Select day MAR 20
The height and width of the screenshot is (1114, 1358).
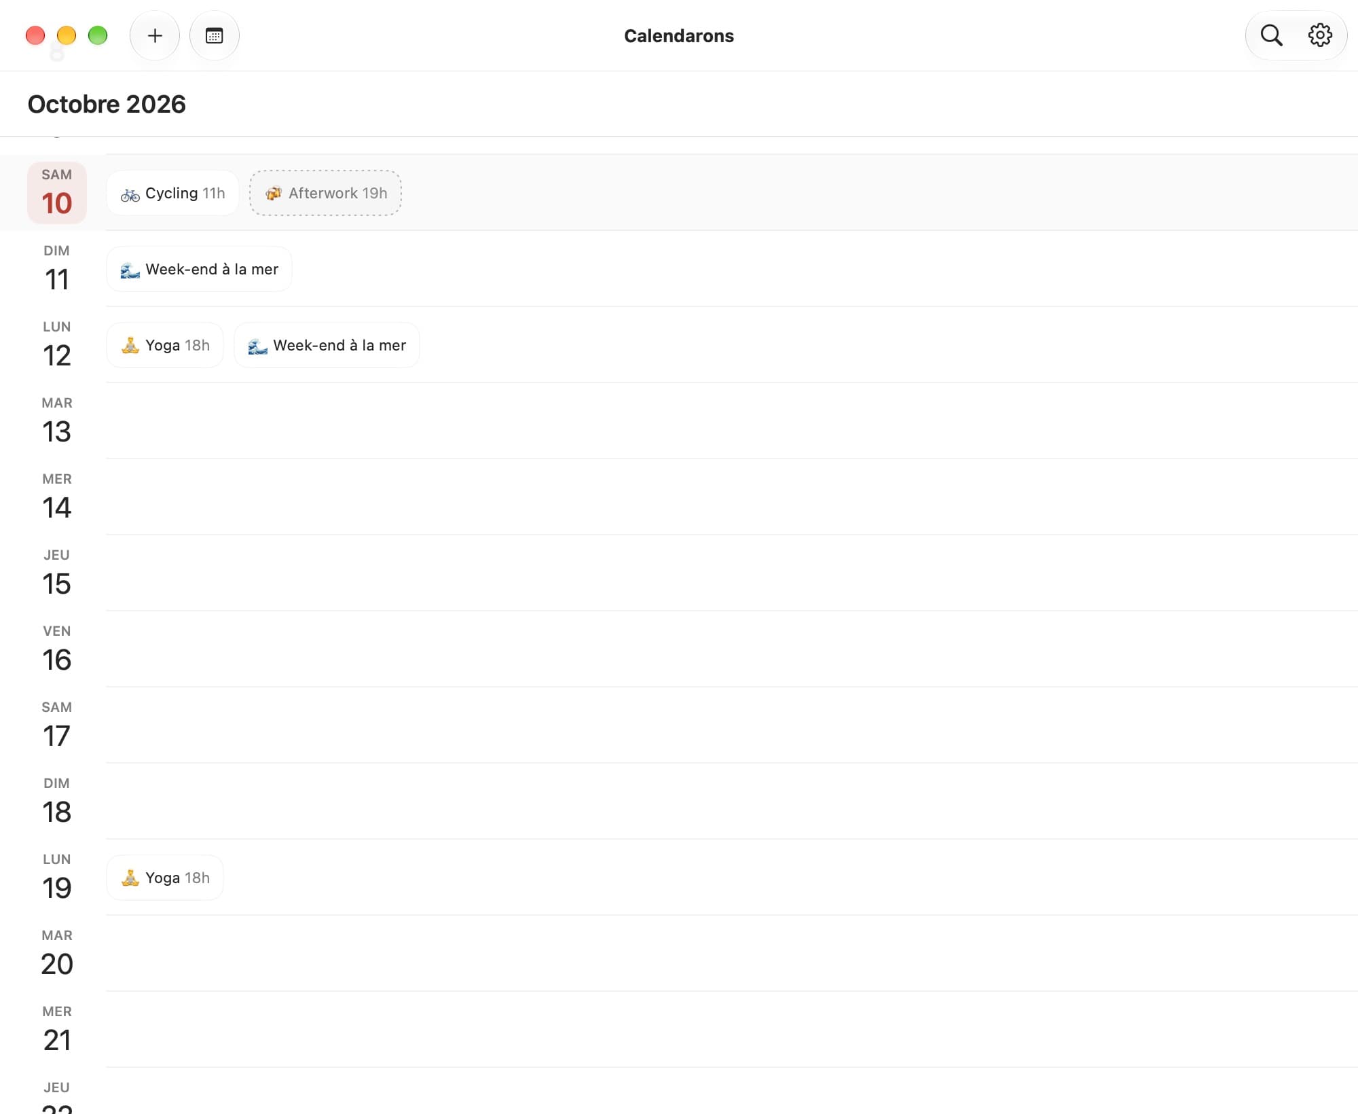tap(57, 954)
